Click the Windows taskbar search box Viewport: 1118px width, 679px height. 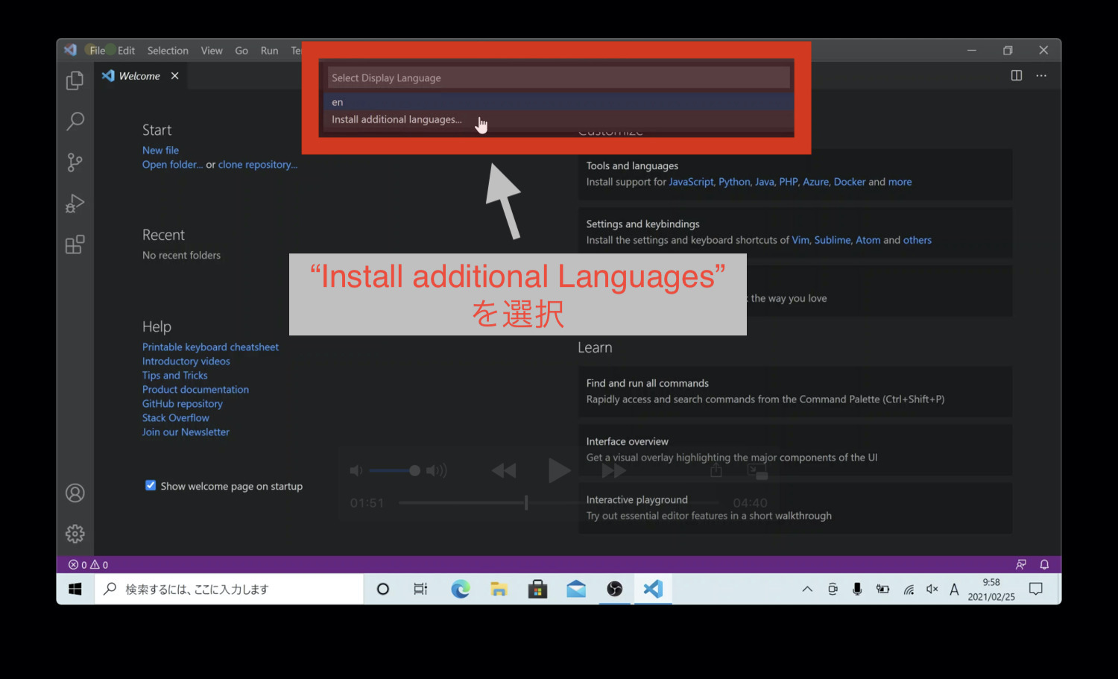click(x=229, y=589)
